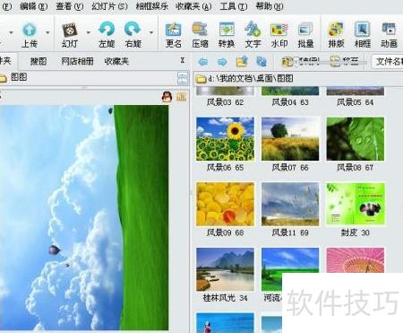Viewport: 403px width, 333px height.
Task: Select the 风景08 green leaf thumbnail
Action: click(x=356, y=139)
